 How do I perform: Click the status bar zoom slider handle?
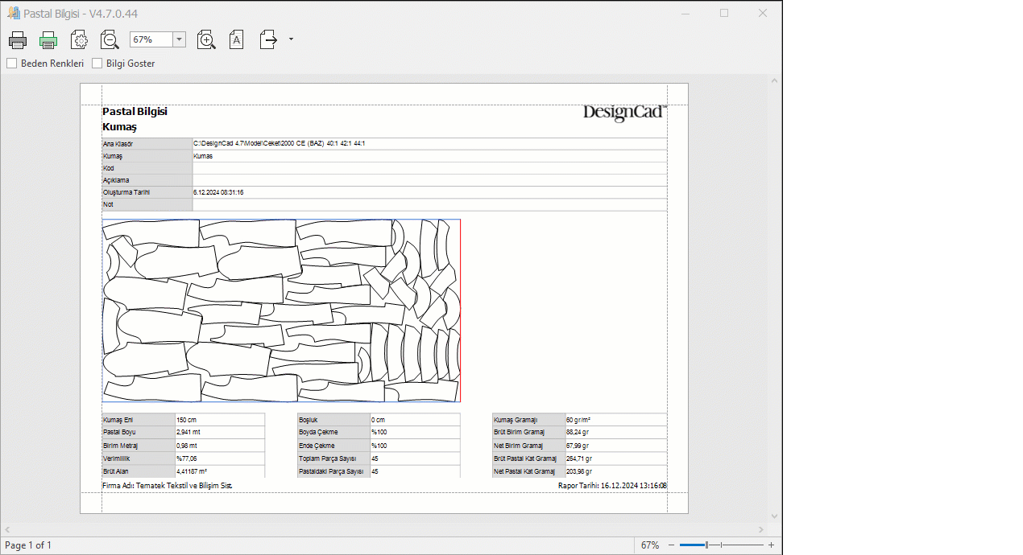[x=706, y=545]
